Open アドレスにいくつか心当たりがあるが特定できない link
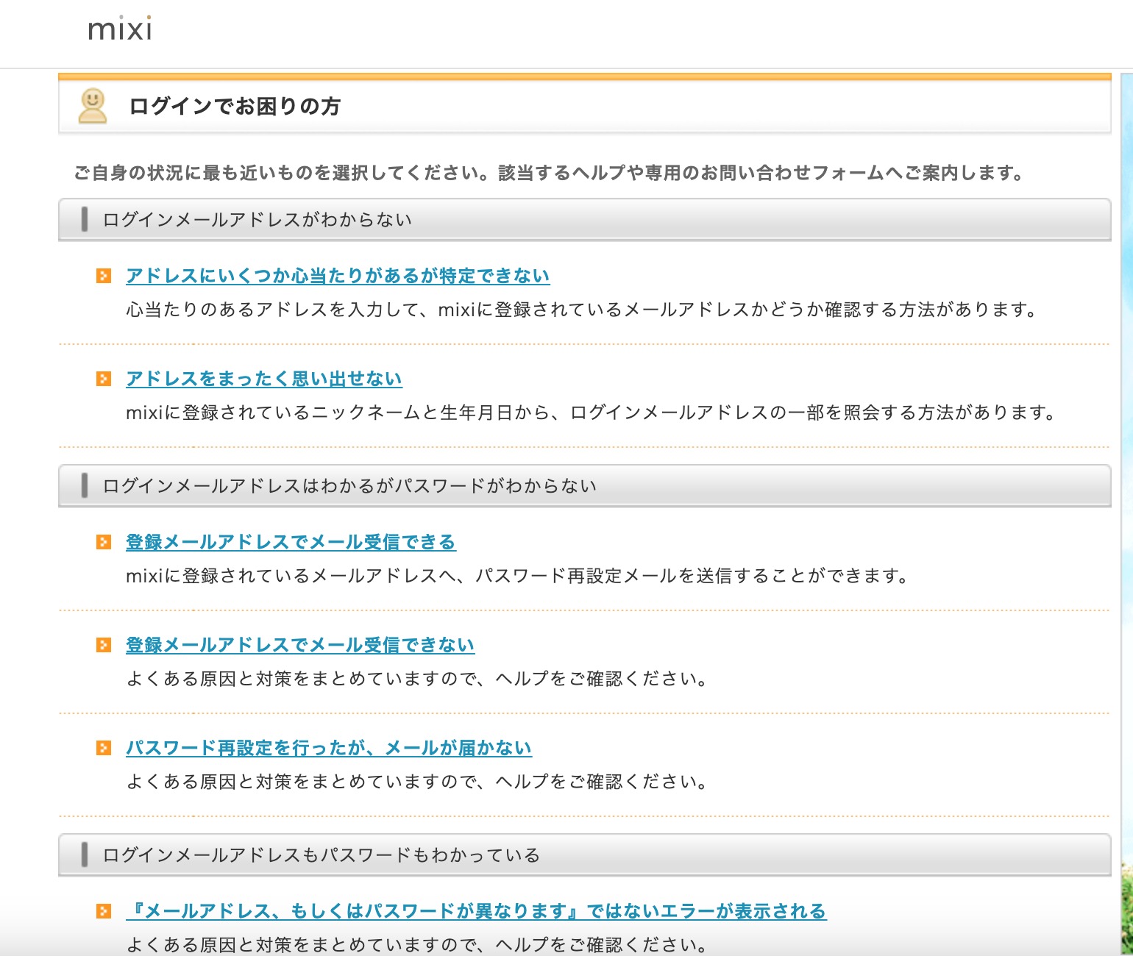1133x956 pixels. pos(338,276)
